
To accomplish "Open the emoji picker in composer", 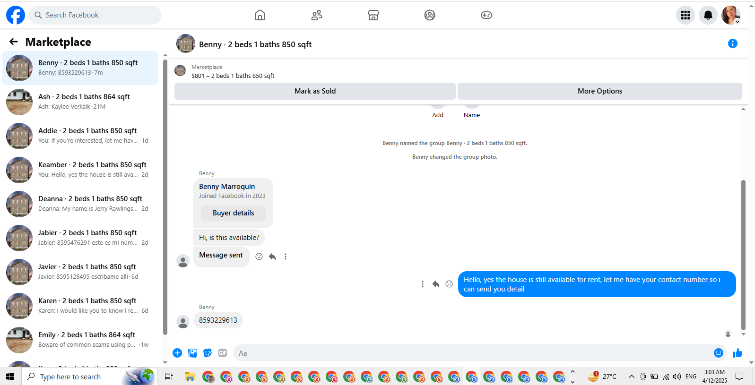I will [x=719, y=353].
